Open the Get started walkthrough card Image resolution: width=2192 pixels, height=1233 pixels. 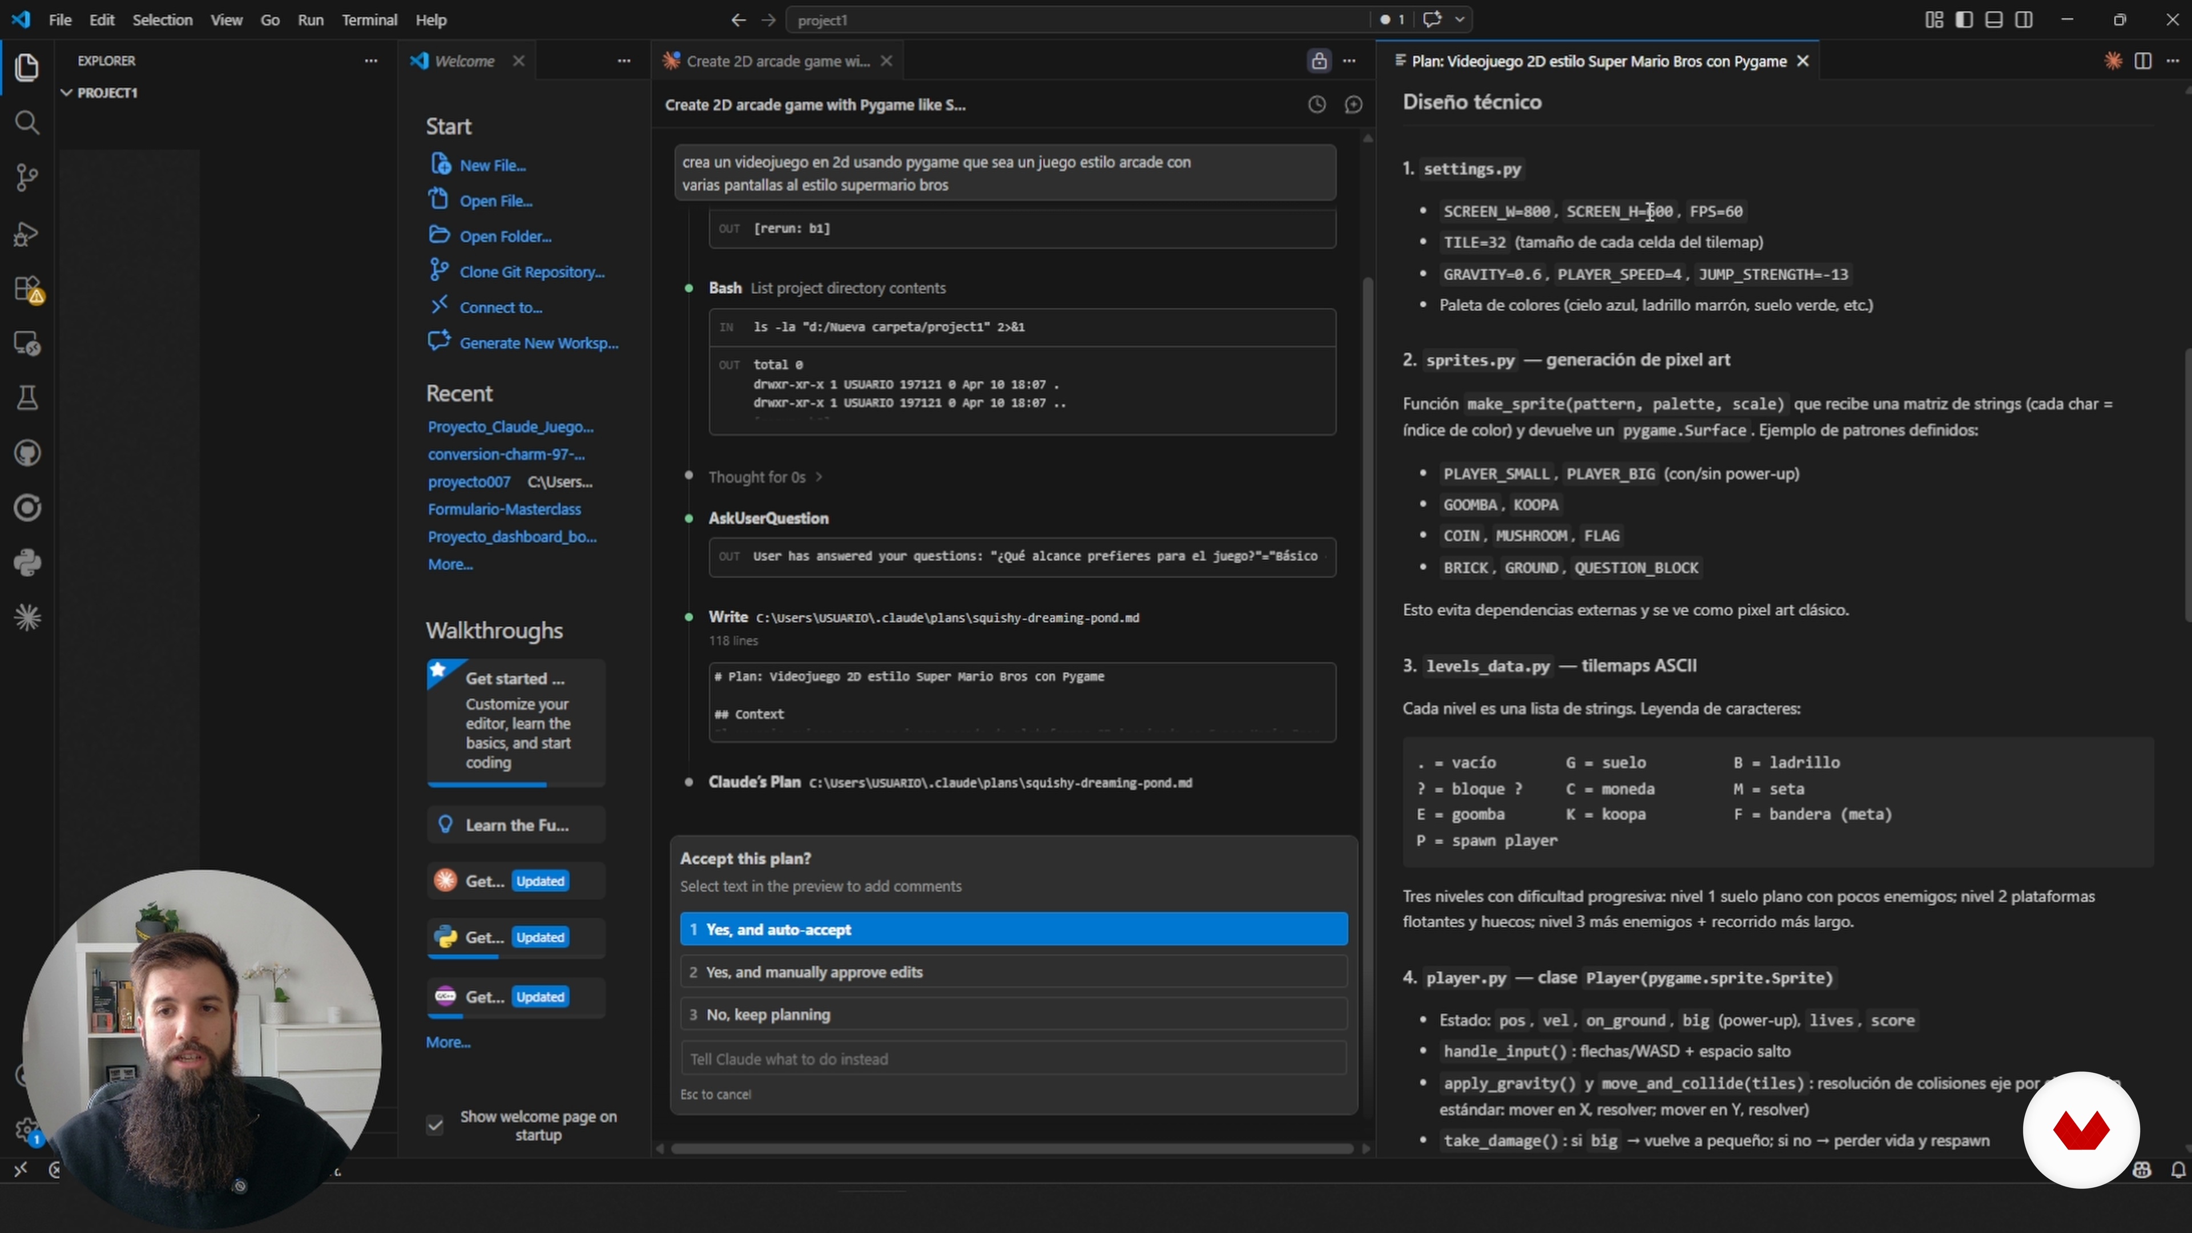click(517, 723)
